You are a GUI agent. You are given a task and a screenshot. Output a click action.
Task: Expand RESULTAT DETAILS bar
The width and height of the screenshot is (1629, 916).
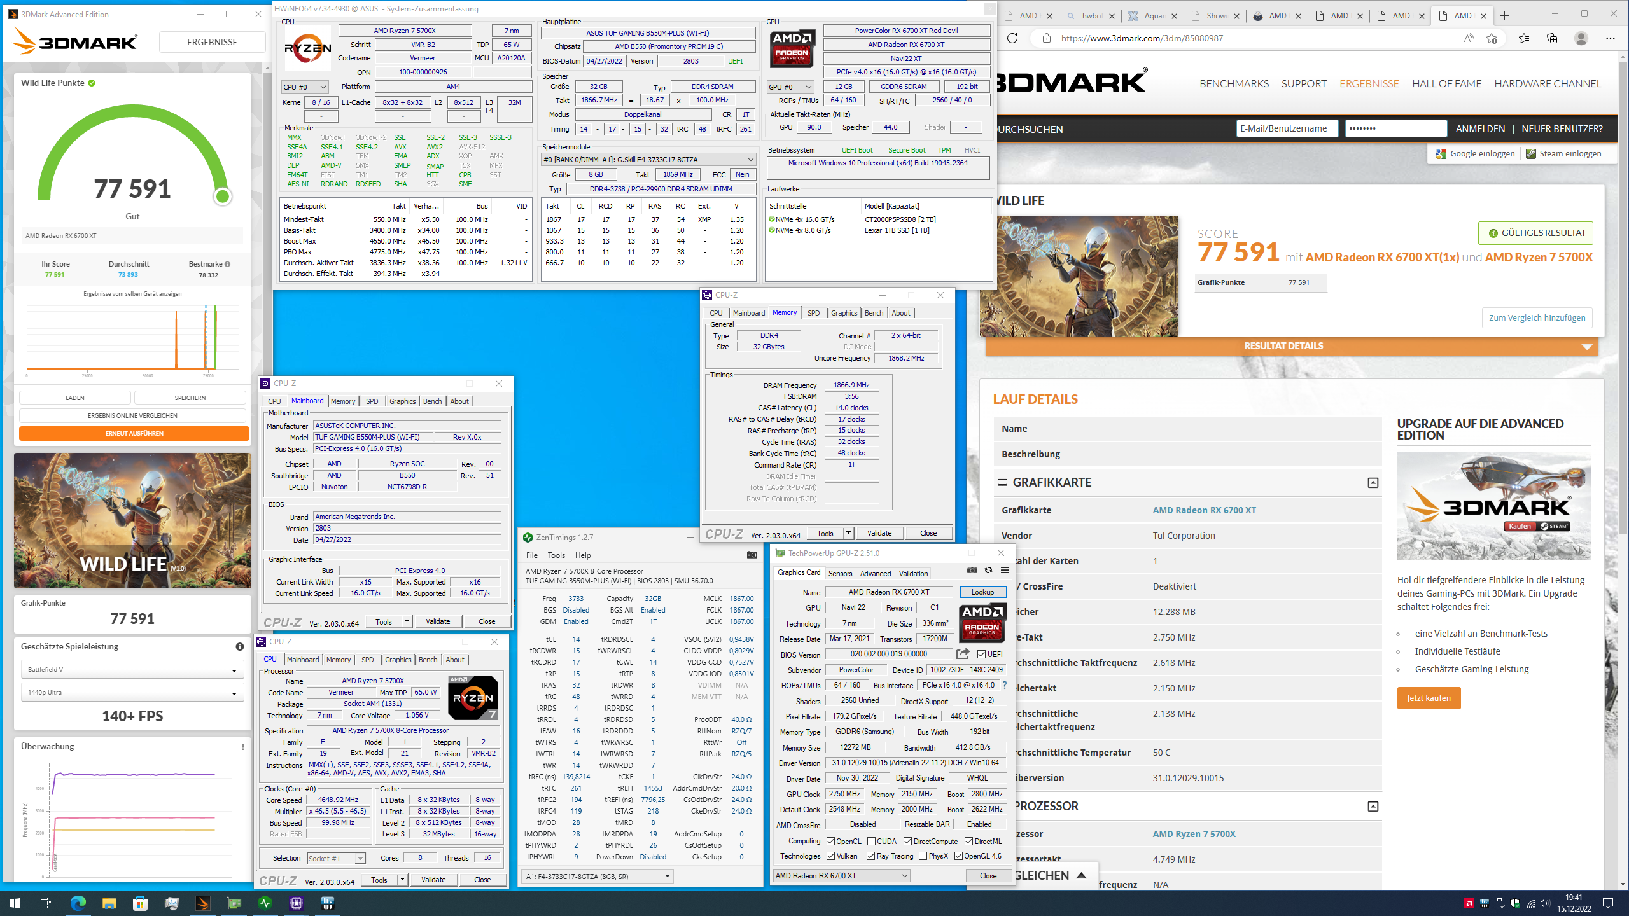(1292, 346)
